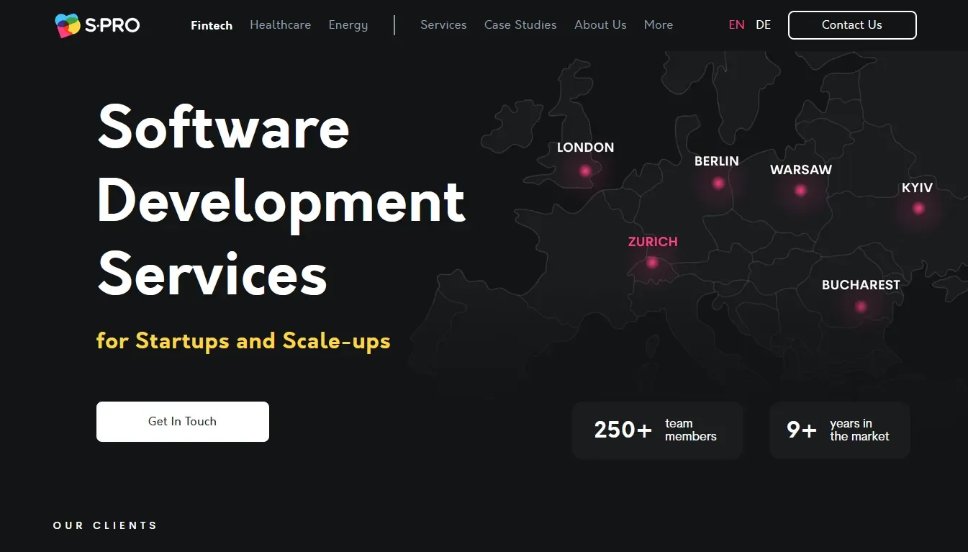Open the Case Studies page
This screenshot has width=968, height=552.
(520, 25)
